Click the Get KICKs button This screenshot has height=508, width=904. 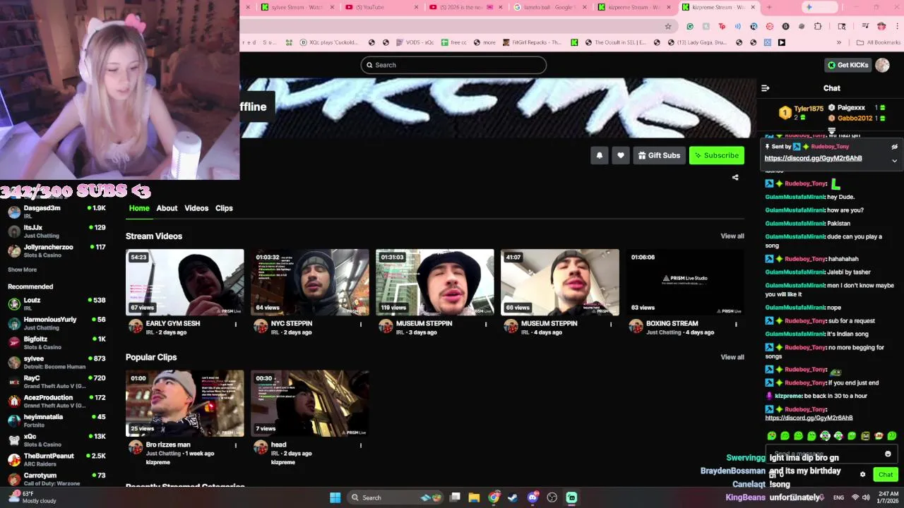[x=847, y=65]
